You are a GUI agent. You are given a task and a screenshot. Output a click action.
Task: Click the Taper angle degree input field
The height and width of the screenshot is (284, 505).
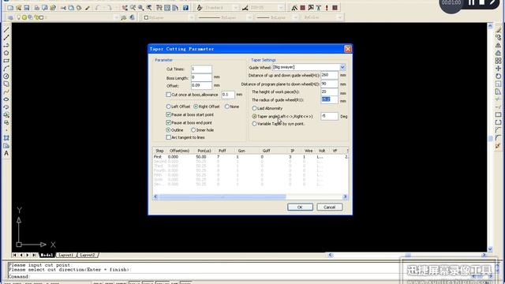329,116
